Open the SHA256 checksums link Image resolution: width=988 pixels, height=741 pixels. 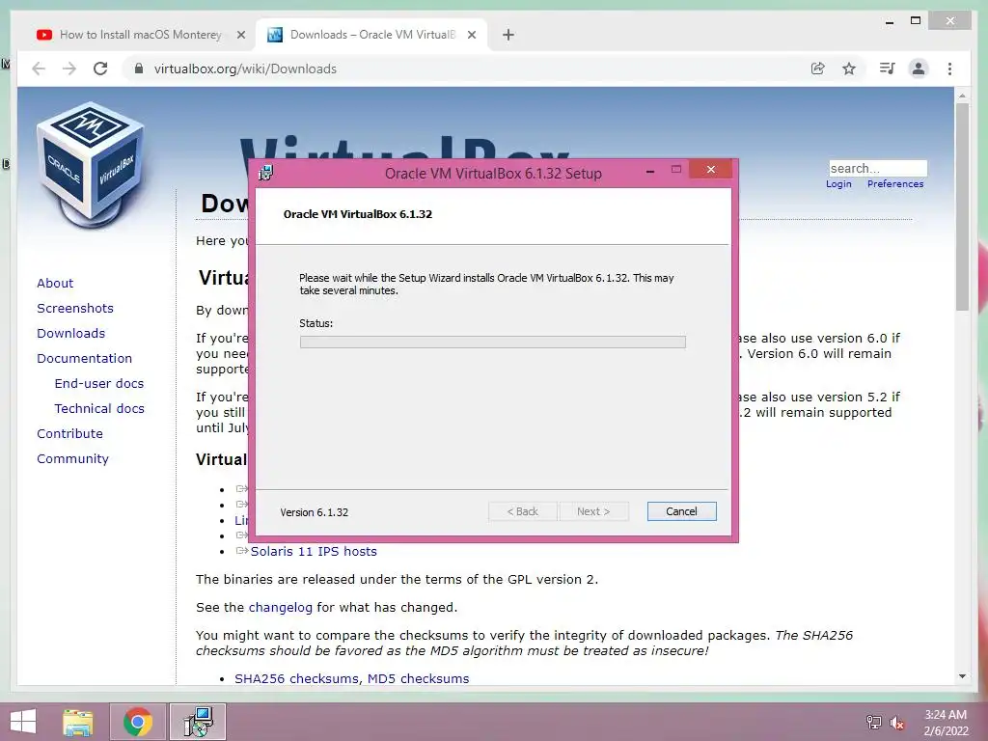(x=297, y=678)
